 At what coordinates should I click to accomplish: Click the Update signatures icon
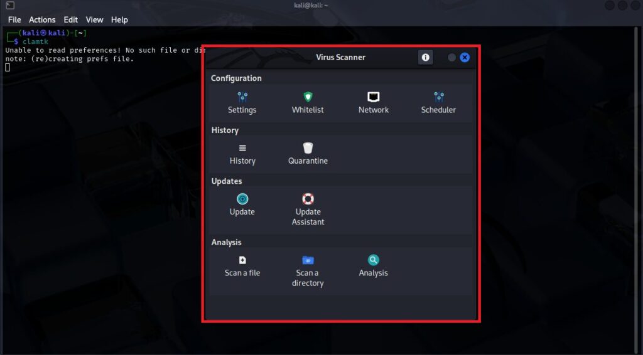[x=242, y=199]
